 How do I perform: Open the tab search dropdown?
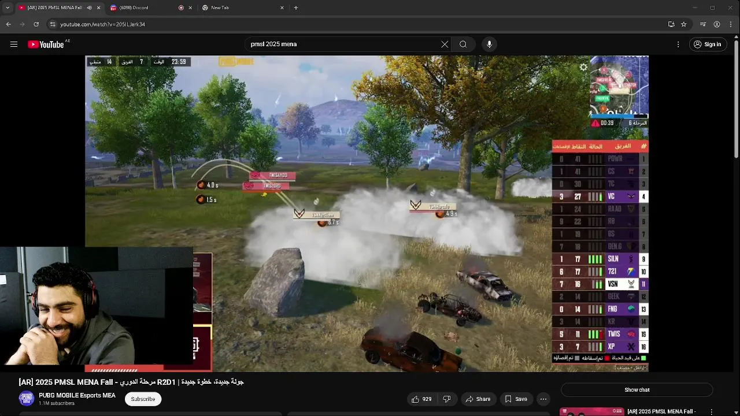[8, 8]
